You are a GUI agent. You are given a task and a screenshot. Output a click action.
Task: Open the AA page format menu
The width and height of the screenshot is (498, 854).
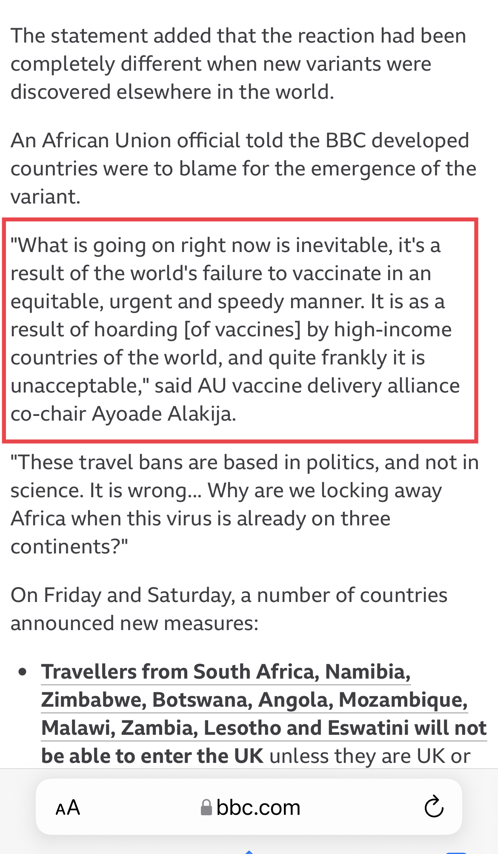point(68,808)
